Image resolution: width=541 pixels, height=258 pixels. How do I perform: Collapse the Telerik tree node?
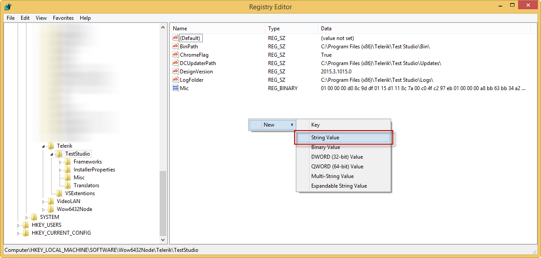44,146
